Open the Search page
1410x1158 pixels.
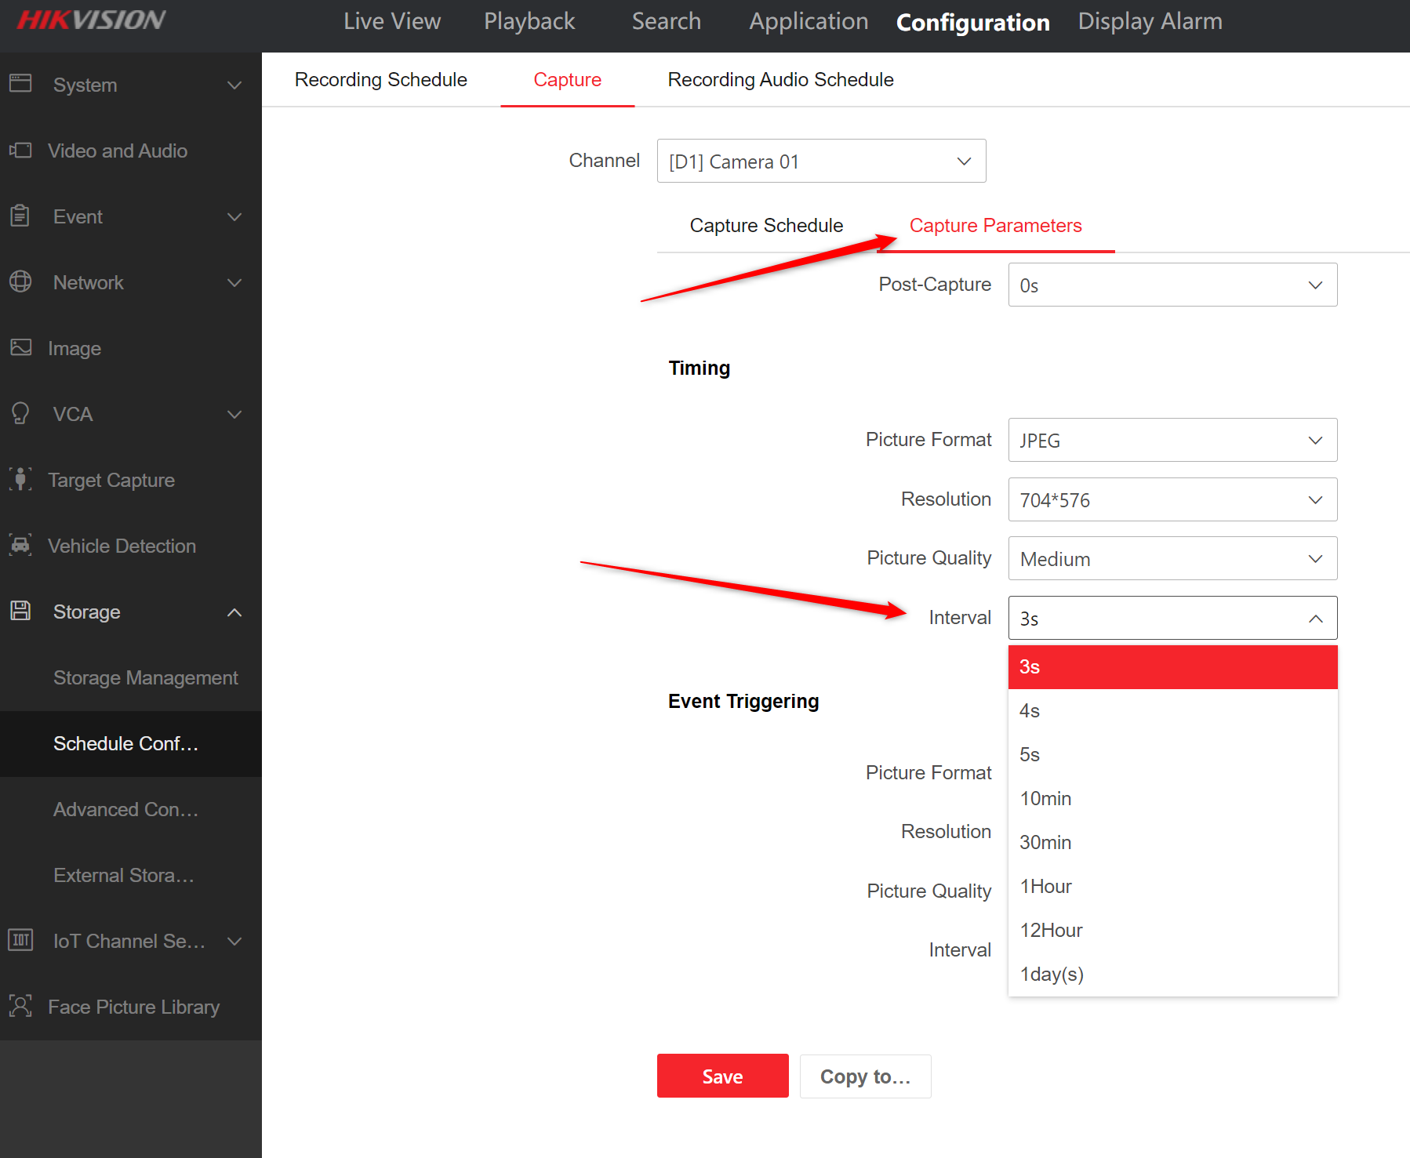(667, 21)
